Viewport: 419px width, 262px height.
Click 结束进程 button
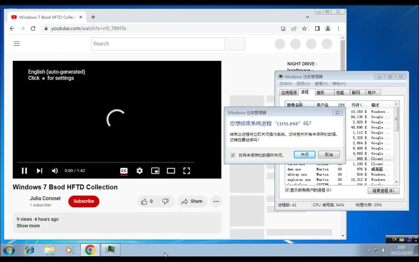click(x=383, y=191)
